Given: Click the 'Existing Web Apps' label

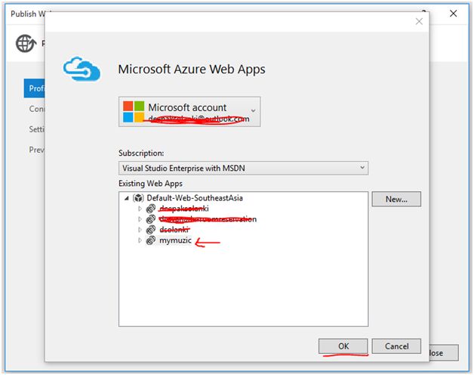Looking at the screenshot, I should tap(150, 184).
